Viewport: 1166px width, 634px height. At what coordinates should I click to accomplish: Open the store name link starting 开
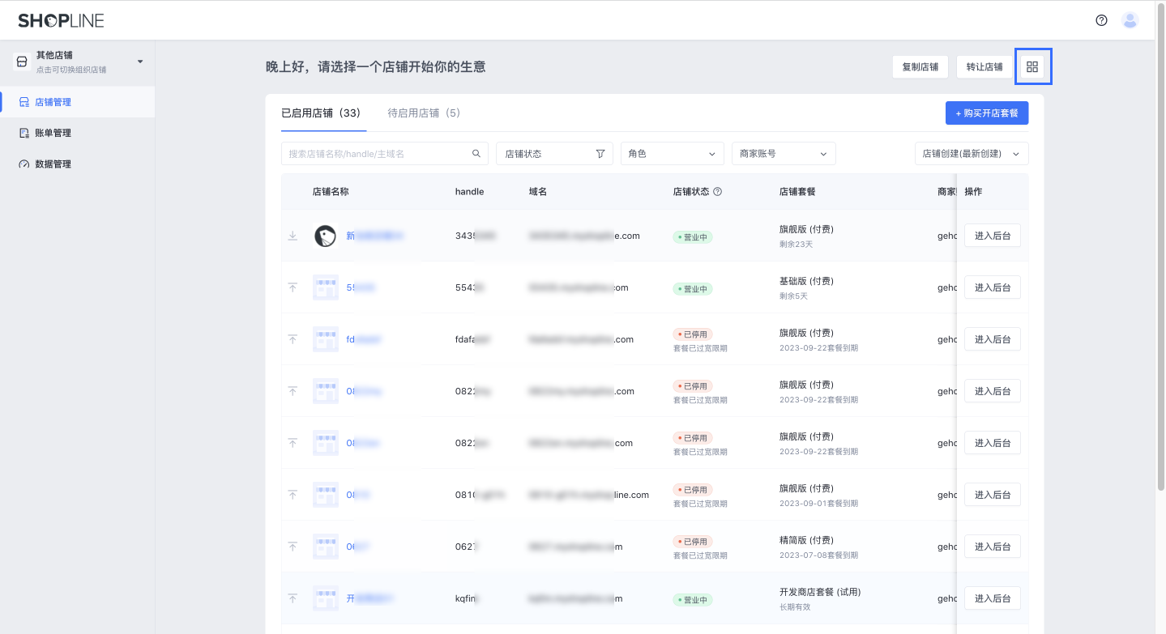pyautogui.click(x=369, y=598)
